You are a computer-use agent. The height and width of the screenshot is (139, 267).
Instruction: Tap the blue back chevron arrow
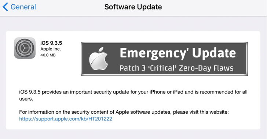click(5, 7)
